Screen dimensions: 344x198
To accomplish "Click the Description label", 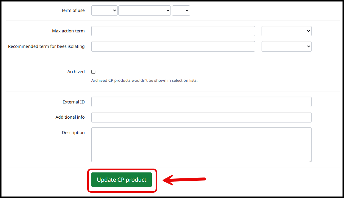I will coord(73,133).
